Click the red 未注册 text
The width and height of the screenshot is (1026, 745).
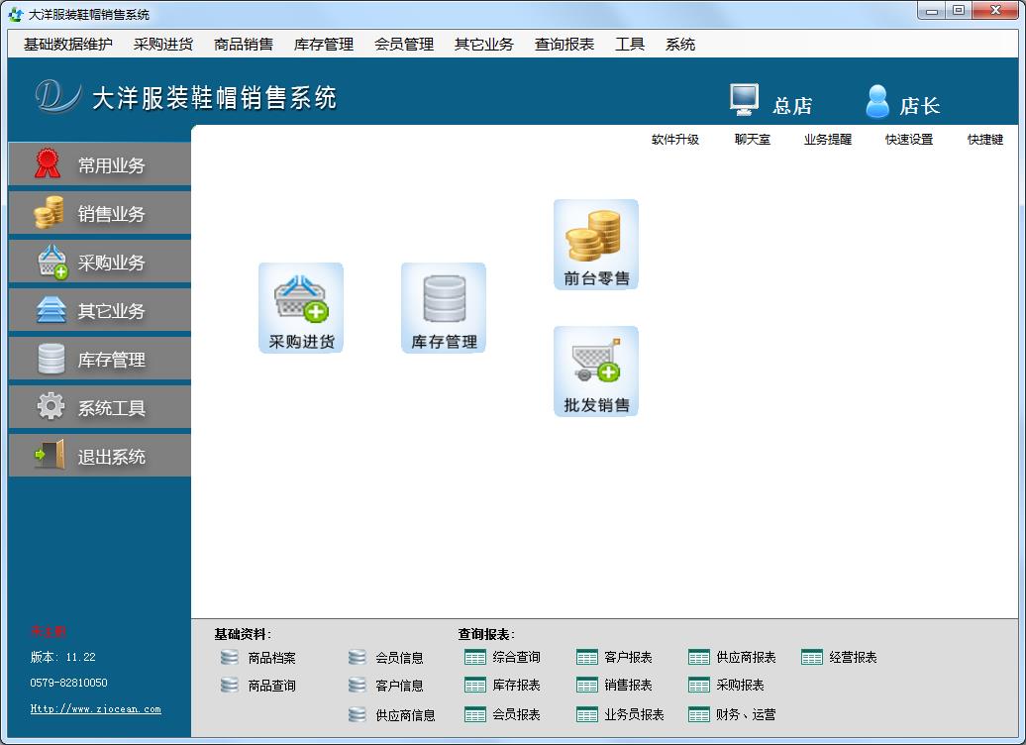[x=48, y=631]
